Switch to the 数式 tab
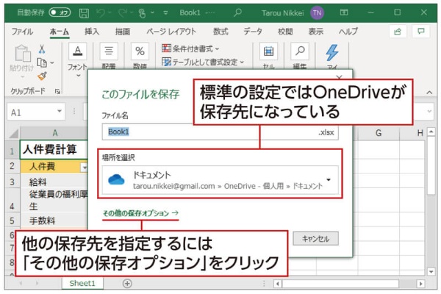 coord(220,32)
